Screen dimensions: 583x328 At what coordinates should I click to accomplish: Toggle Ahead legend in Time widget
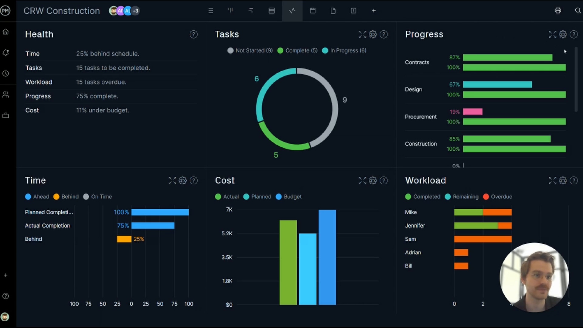coord(37,197)
